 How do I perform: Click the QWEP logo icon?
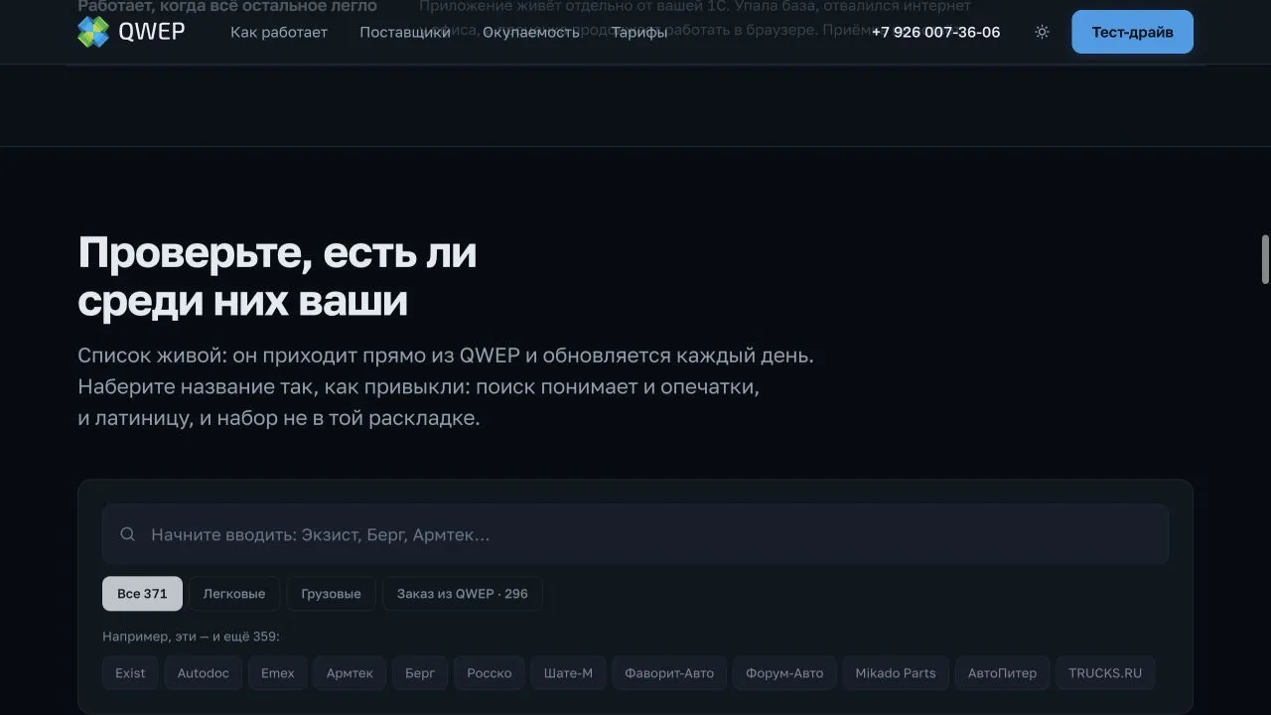click(x=93, y=32)
